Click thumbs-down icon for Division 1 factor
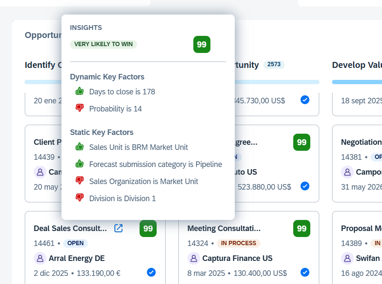Screen dimensions: 382x284 coord(79,198)
